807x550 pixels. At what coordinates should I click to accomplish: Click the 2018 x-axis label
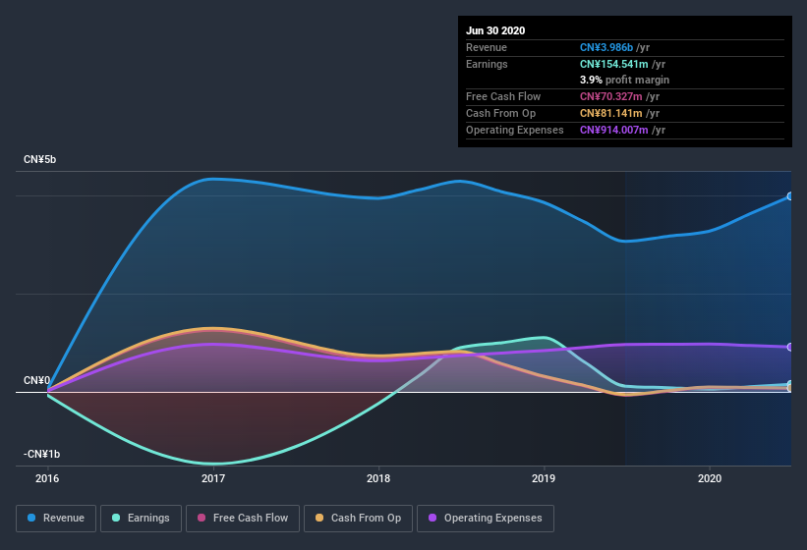click(378, 478)
